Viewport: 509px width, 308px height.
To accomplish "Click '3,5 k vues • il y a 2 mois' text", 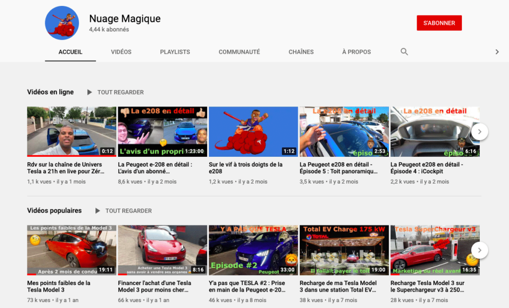I will [x=329, y=182].
